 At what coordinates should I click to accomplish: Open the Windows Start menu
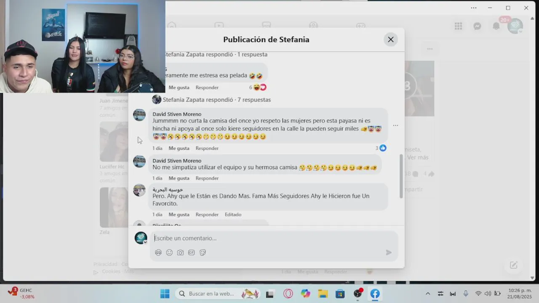pos(165,294)
